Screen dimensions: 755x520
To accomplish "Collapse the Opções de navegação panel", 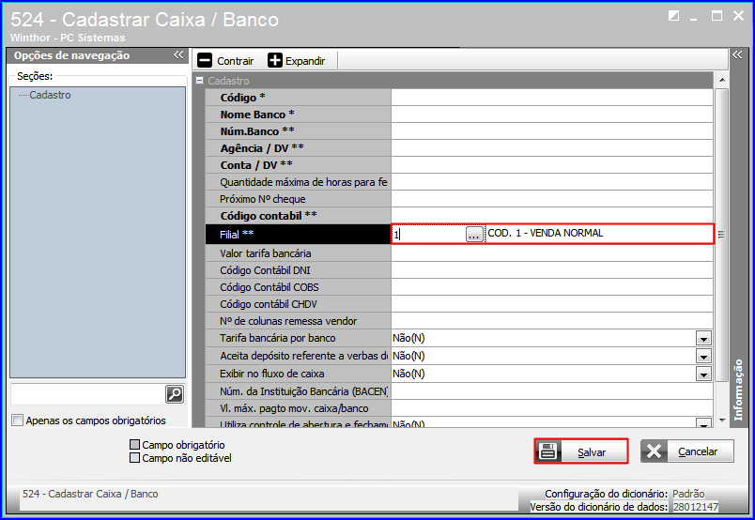I will click(x=178, y=54).
